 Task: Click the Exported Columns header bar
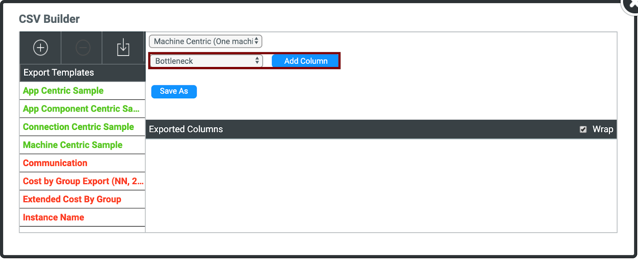(359, 129)
